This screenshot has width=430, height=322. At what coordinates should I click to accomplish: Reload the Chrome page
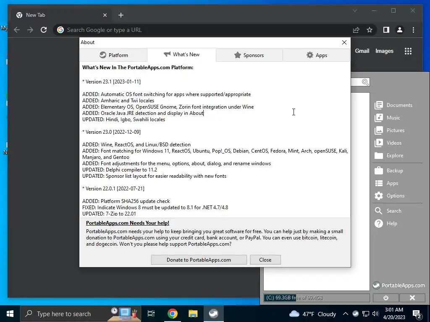(44, 30)
